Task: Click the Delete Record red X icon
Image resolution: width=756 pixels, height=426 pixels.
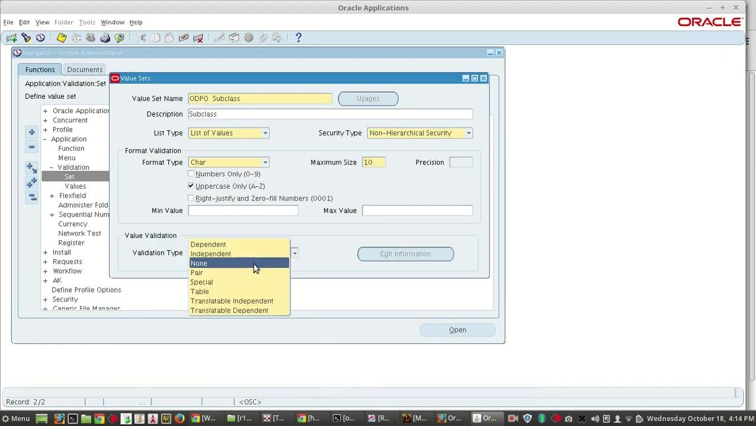Action: 198,38
